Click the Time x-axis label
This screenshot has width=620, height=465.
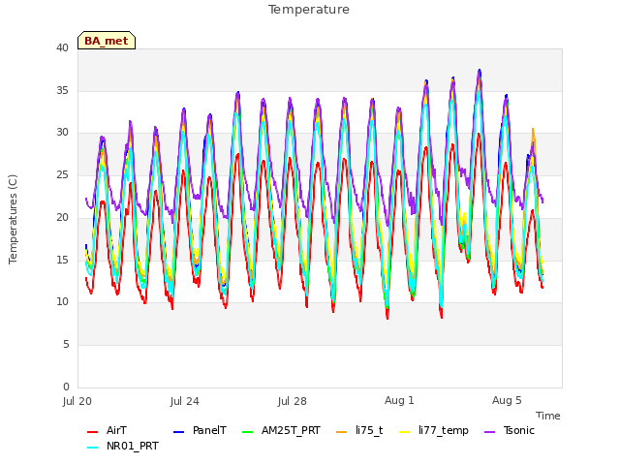548,416
